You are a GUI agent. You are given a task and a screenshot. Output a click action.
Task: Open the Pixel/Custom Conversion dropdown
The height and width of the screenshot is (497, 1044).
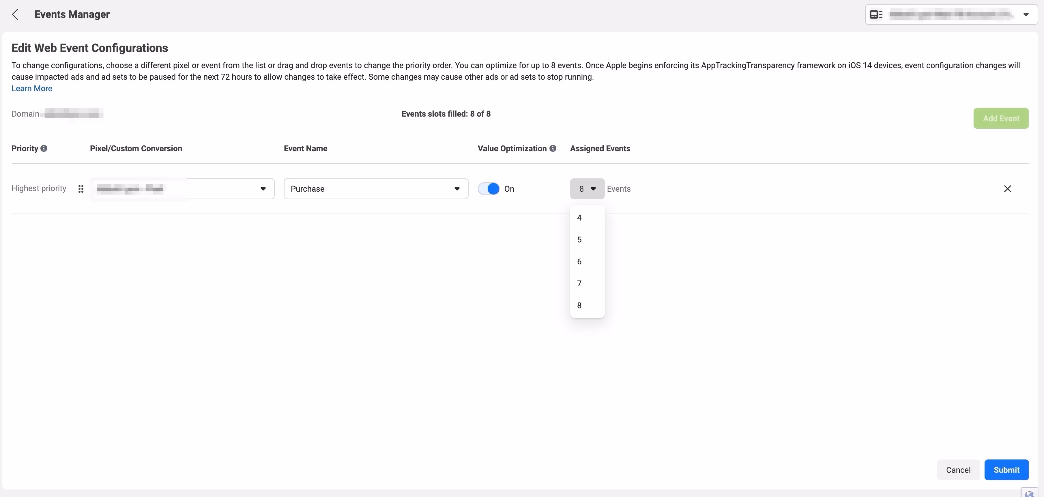(182, 189)
